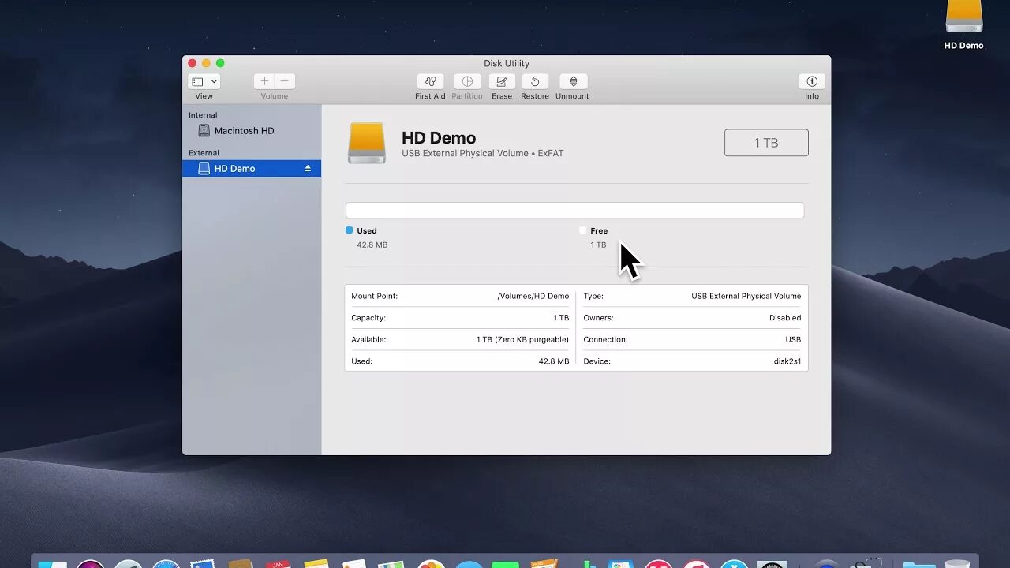This screenshot has height=568, width=1010.
Task: Click the Unmount toolbar icon
Action: tap(573, 81)
